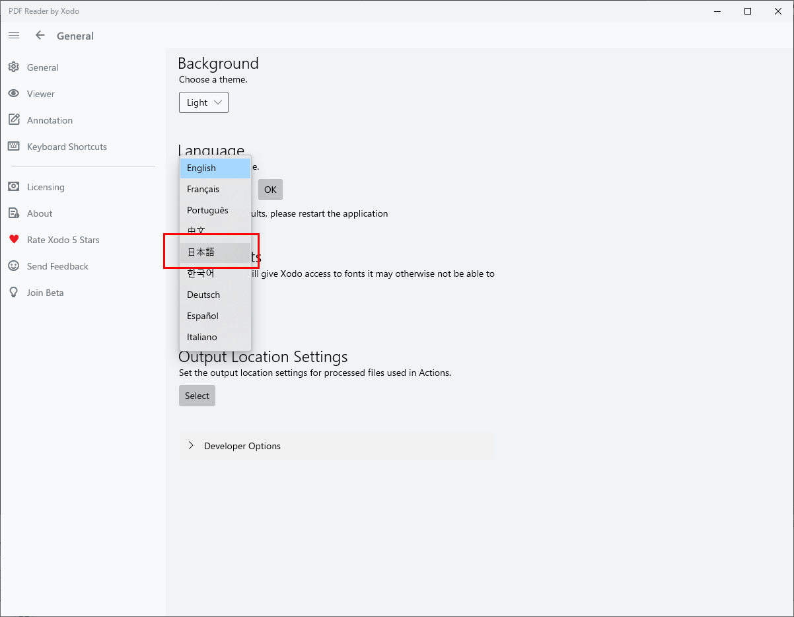794x617 pixels.
Task: Open the hamburger navigation menu
Action: 14,36
